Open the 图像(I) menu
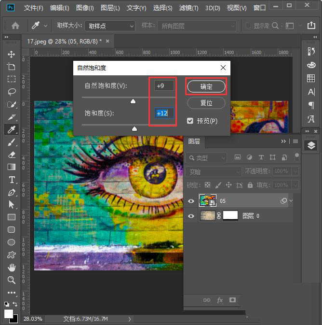This screenshot has width=322, height=325. (85, 8)
